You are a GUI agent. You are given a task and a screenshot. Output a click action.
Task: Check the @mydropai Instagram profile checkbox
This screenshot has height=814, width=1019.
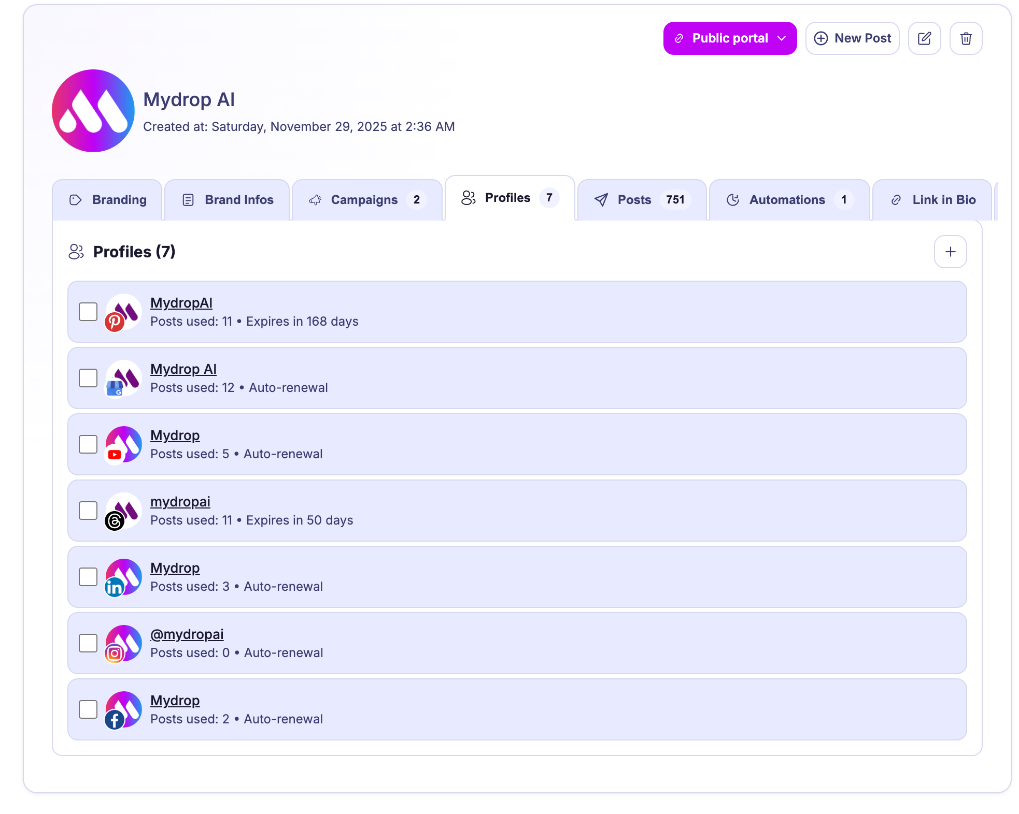88,643
